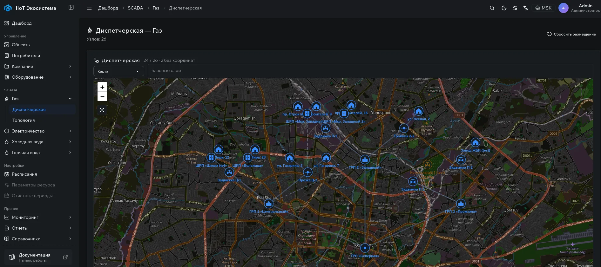601x267 pixels.
Task: Select ШРП «Мкр. Западный-2» node
Action: click(344, 114)
